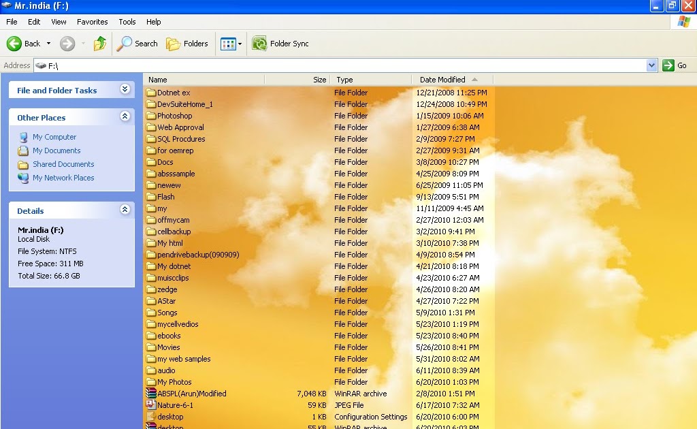Open the Address bar dropdown
This screenshot has height=429, width=697.
652,65
